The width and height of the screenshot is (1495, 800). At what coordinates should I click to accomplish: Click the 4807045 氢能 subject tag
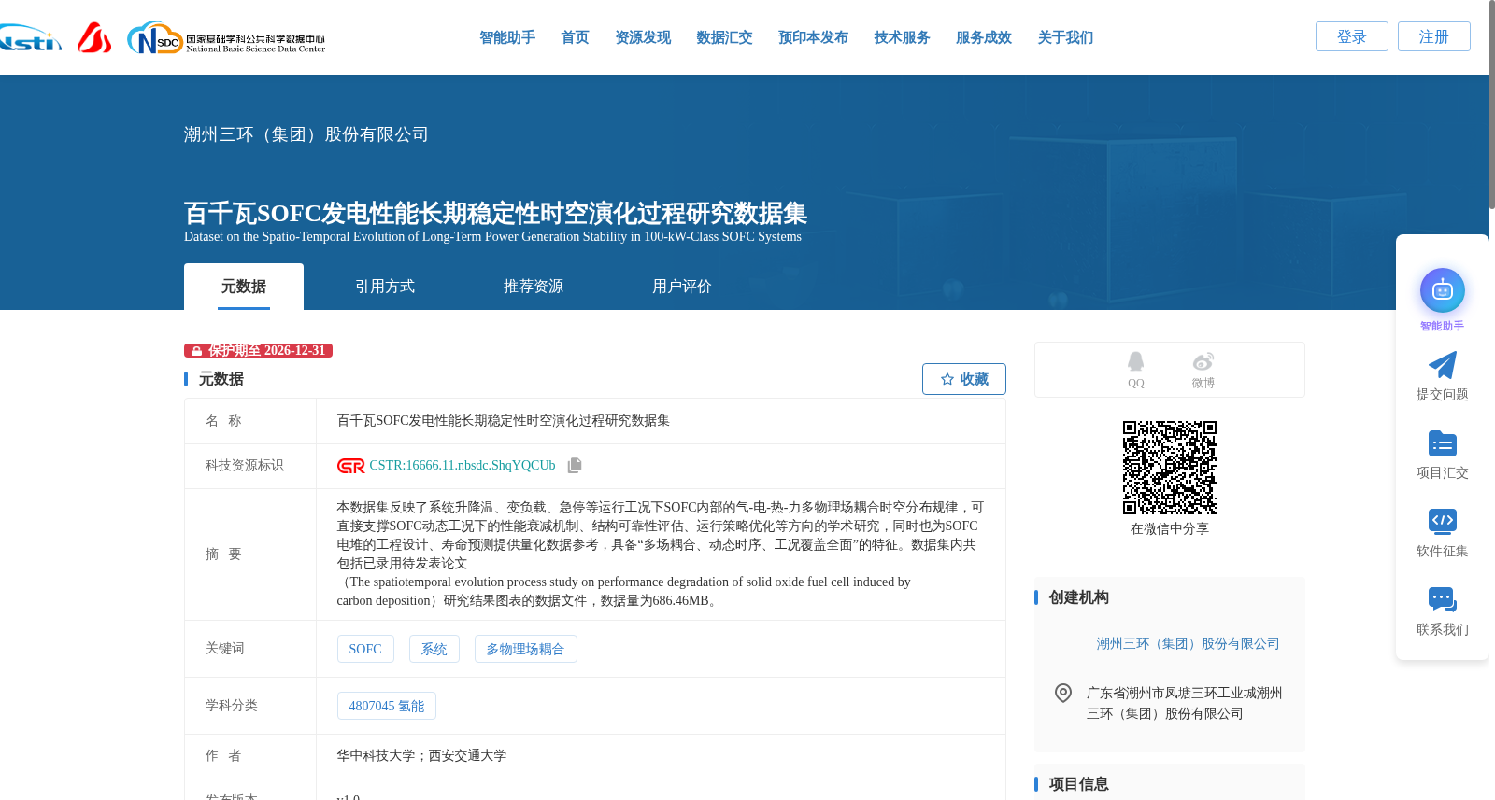point(386,706)
